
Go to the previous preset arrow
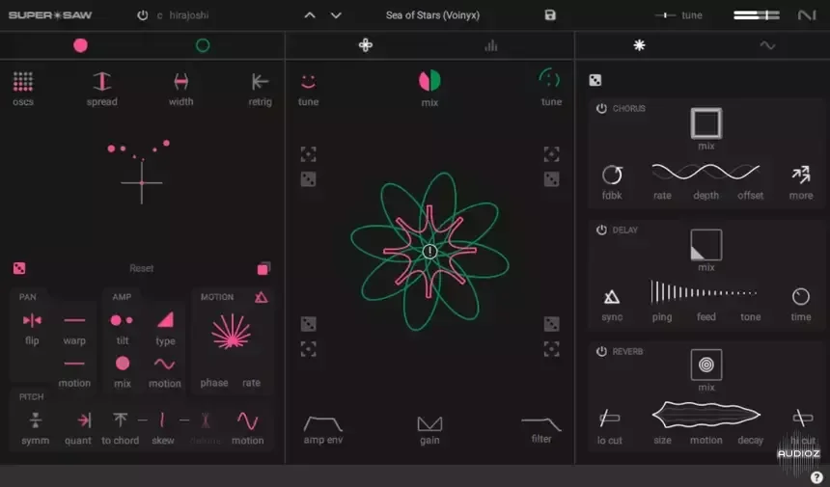(x=310, y=15)
